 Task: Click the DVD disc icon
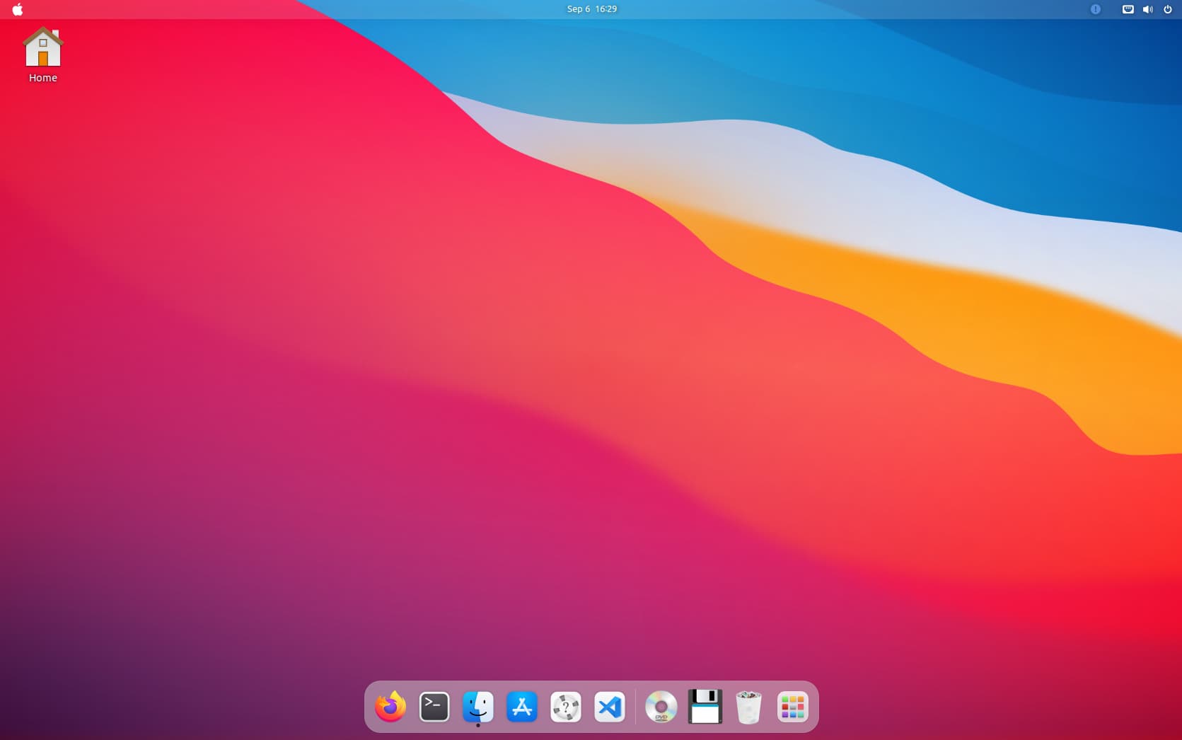[x=661, y=707]
